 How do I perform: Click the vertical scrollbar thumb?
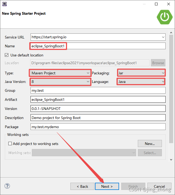point(171,89)
